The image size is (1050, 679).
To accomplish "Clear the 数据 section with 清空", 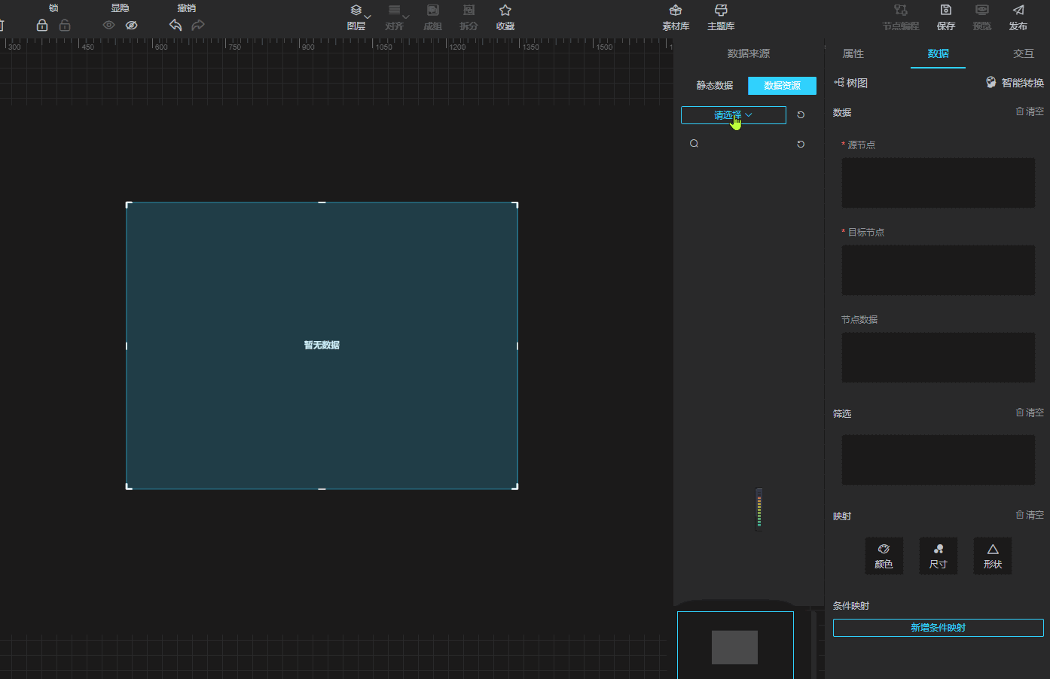I will (x=1030, y=111).
